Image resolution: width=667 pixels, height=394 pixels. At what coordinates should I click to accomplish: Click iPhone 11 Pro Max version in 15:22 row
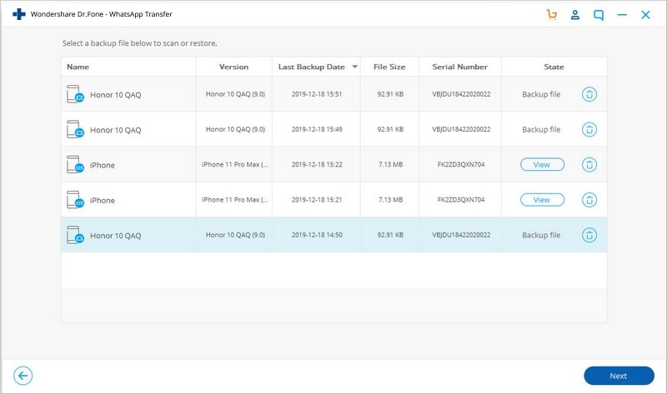click(235, 164)
